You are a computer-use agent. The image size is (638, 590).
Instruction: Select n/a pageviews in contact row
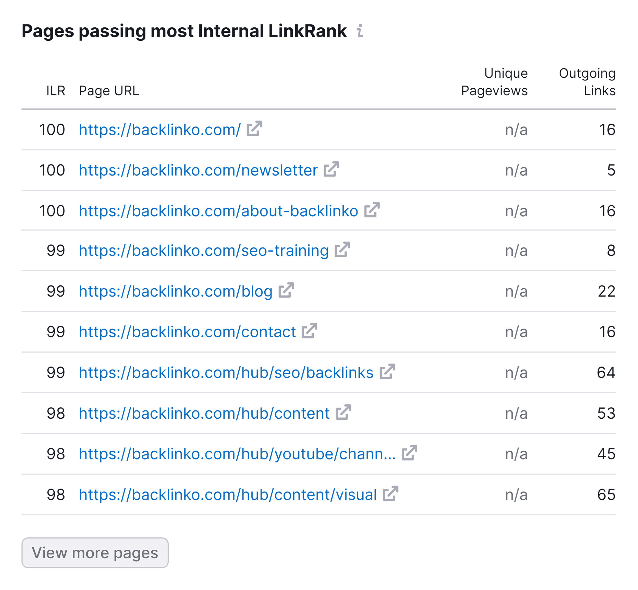[516, 332]
